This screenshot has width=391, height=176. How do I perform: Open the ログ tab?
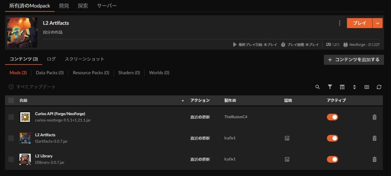tap(51, 59)
